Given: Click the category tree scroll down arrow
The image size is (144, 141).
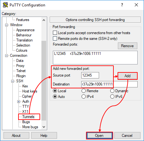Looking at the screenshot, I should [x=44, y=127].
